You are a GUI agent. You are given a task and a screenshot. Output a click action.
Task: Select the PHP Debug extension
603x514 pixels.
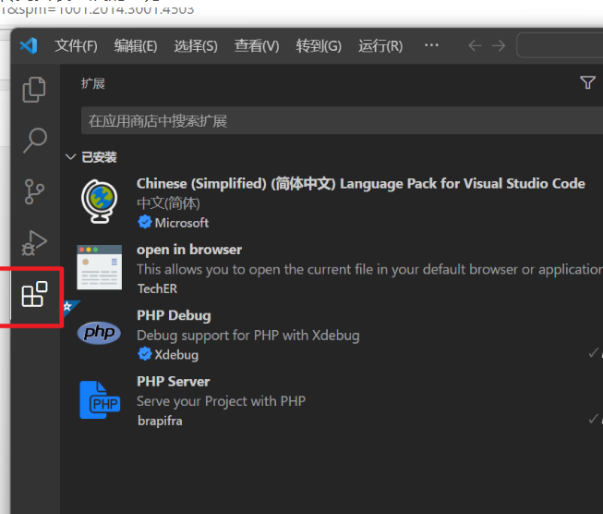[174, 315]
